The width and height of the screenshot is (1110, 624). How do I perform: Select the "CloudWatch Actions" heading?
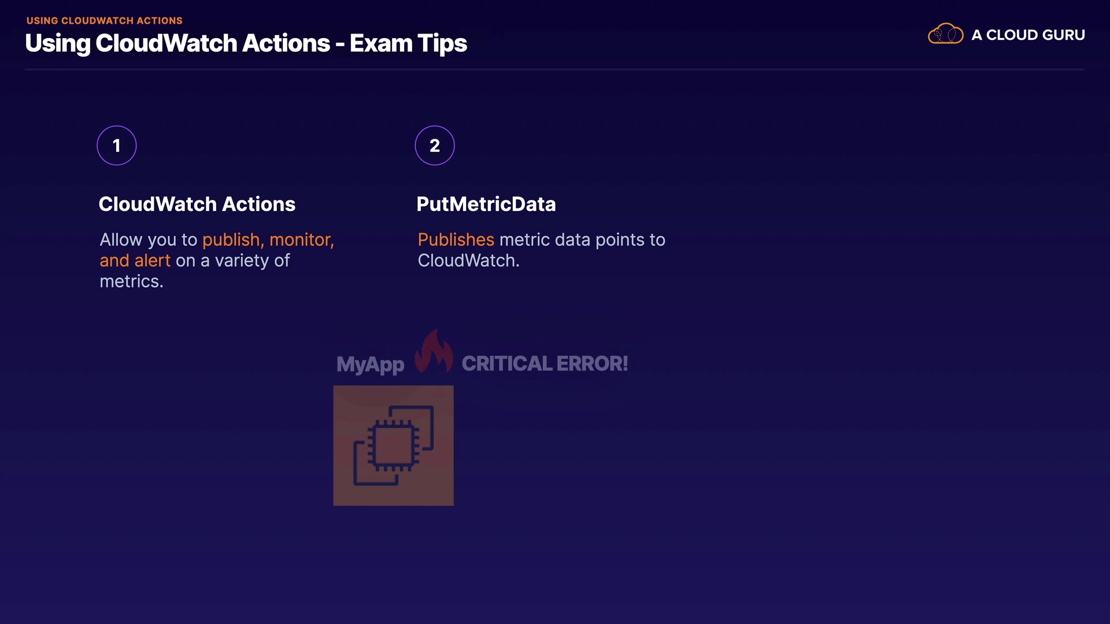point(197,204)
